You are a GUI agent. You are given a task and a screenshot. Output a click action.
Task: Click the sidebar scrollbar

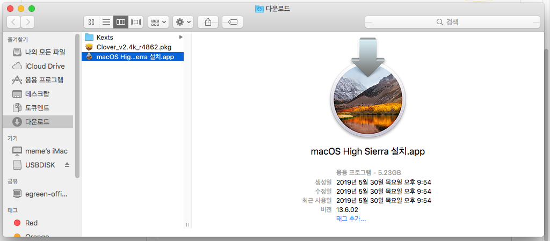click(x=77, y=105)
